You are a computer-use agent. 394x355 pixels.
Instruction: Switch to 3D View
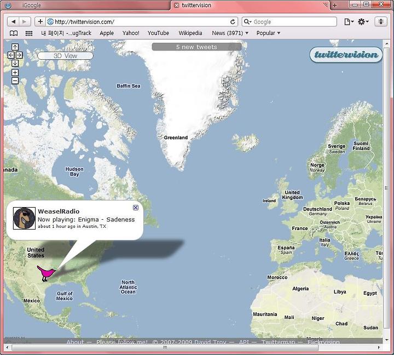coord(65,56)
